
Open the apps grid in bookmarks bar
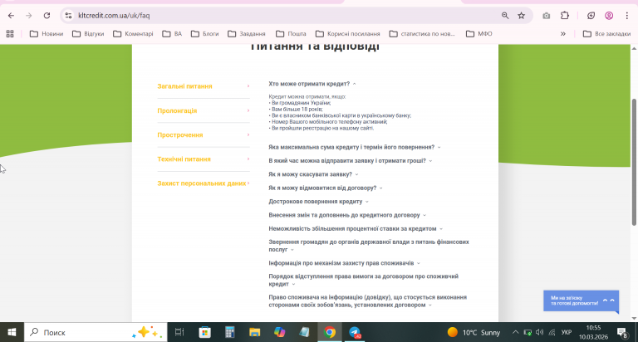(10, 34)
